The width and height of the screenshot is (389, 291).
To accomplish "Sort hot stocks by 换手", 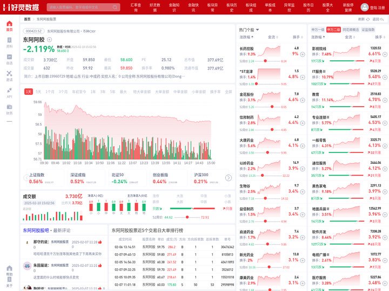I will pyautogui.click(x=298, y=37).
